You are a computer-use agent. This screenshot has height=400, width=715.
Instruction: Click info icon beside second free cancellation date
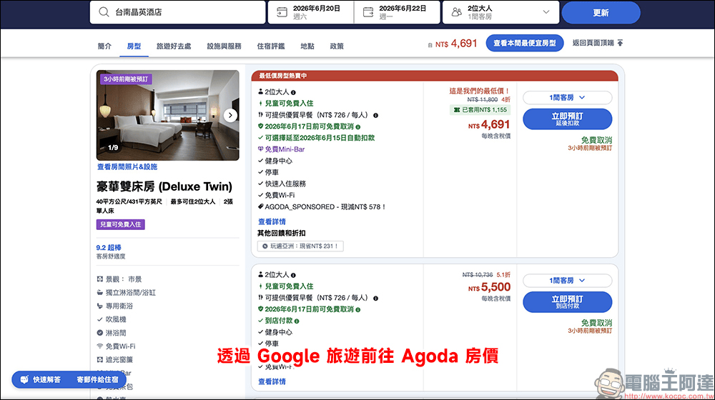coord(358,310)
